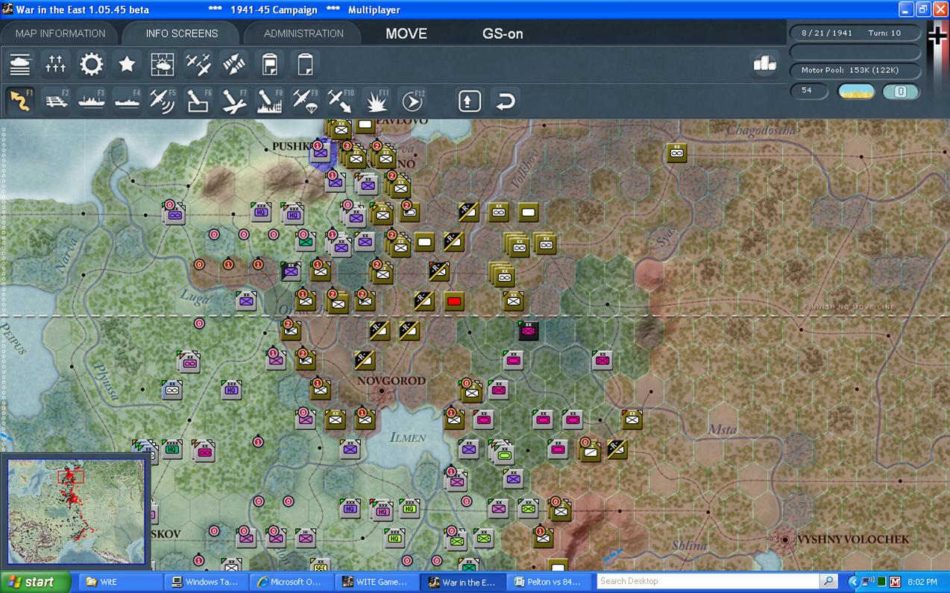Open the production gear icon
Viewport: 950px width, 593px height.
click(92, 64)
